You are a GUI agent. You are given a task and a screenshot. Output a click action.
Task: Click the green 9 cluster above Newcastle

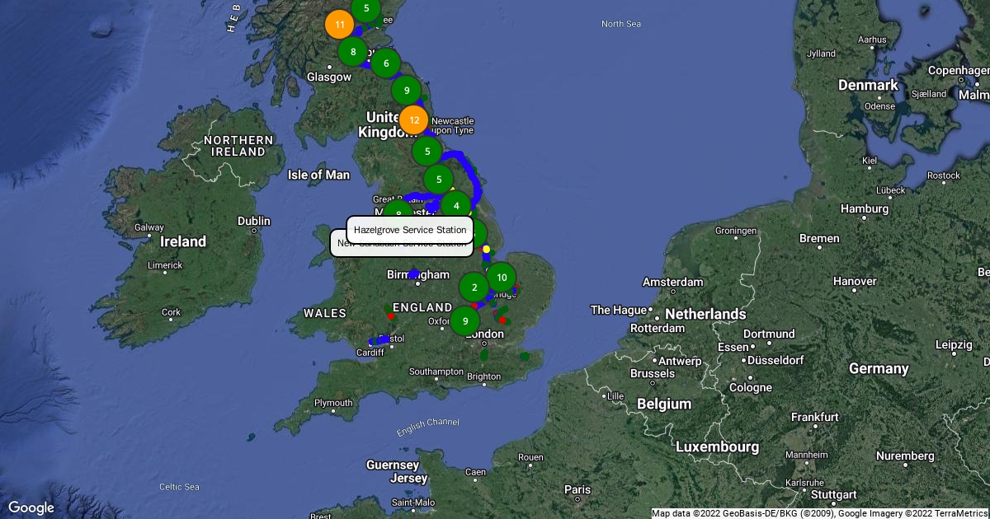[406, 90]
